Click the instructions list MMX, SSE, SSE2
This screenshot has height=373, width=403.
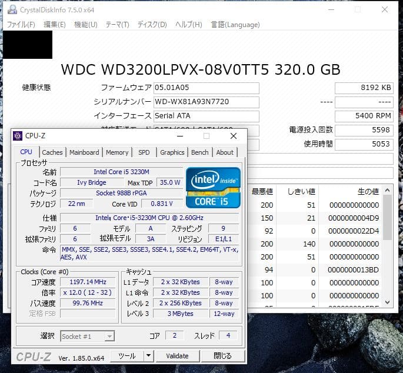tap(149, 254)
